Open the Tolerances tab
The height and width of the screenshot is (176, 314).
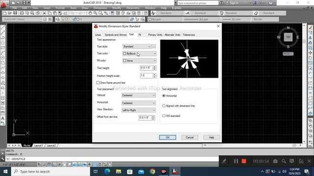[x=188, y=35]
